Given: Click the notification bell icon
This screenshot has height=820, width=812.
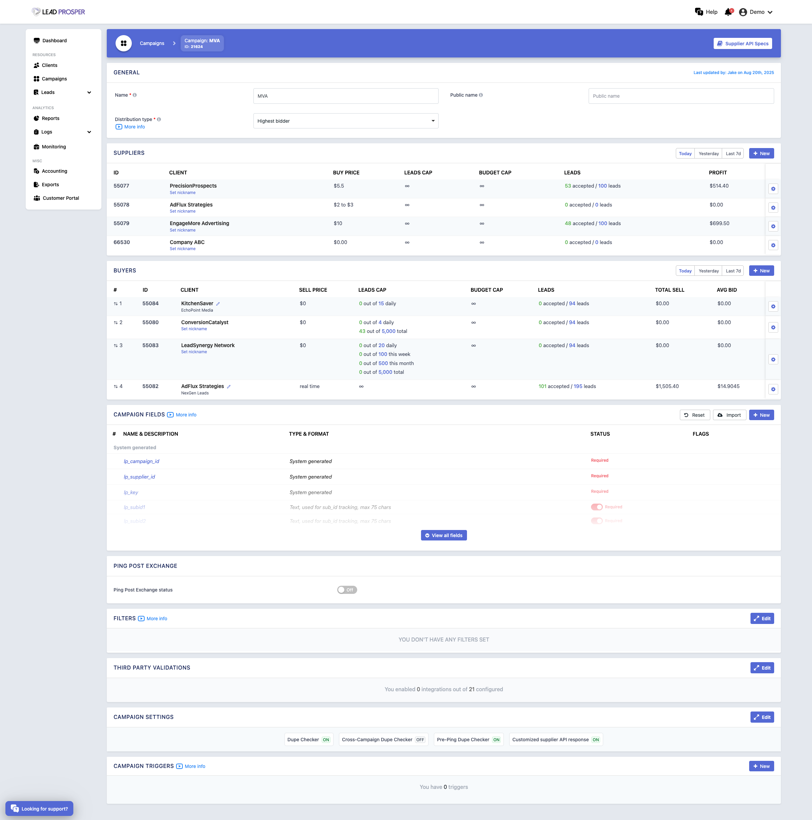Looking at the screenshot, I should (728, 12).
